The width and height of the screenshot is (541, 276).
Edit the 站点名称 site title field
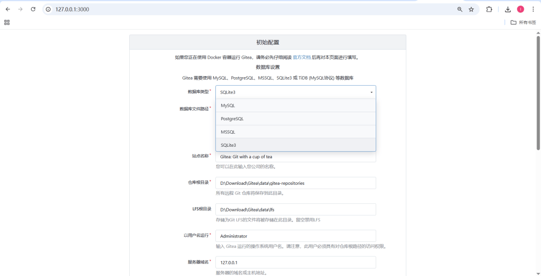click(296, 157)
